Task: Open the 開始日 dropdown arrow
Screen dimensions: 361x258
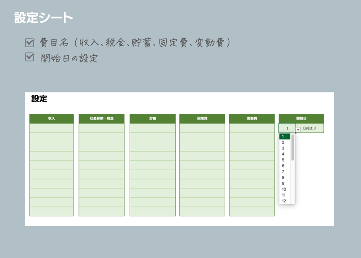Action: [x=298, y=130]
